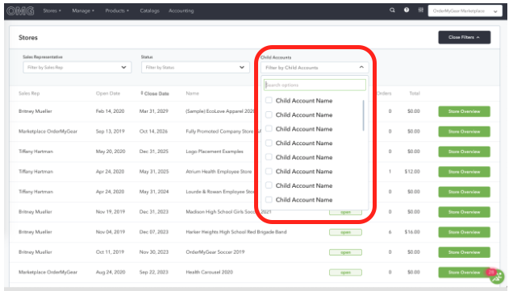
Task: Click the OMG logo
Action: point(20,10)
